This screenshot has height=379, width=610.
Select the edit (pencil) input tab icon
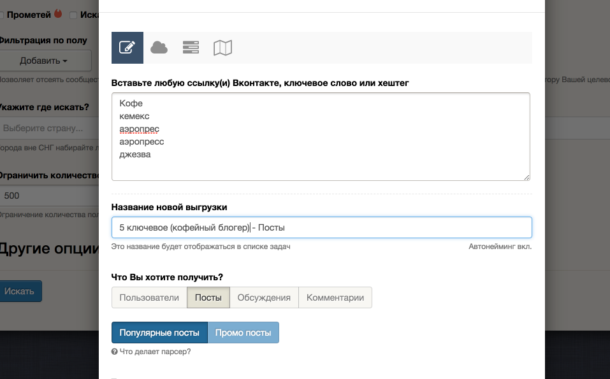tap(127, 48)
